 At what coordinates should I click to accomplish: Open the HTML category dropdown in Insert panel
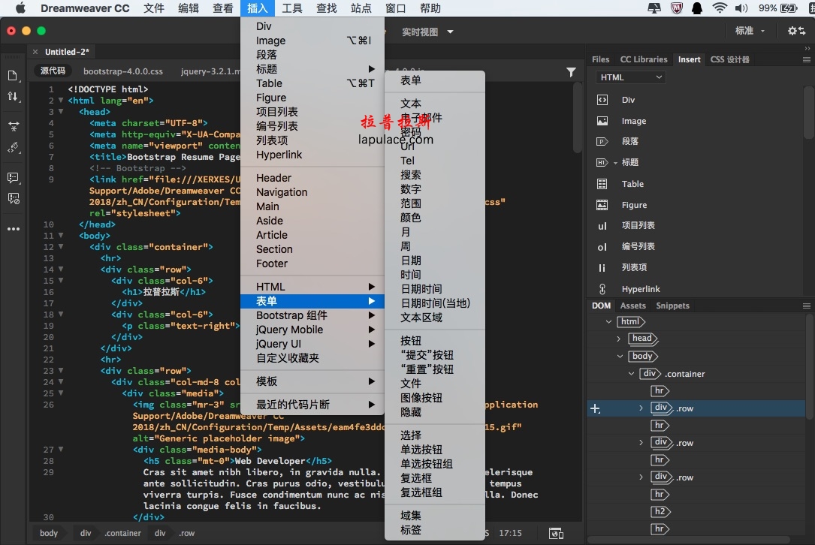click(631, 77)
